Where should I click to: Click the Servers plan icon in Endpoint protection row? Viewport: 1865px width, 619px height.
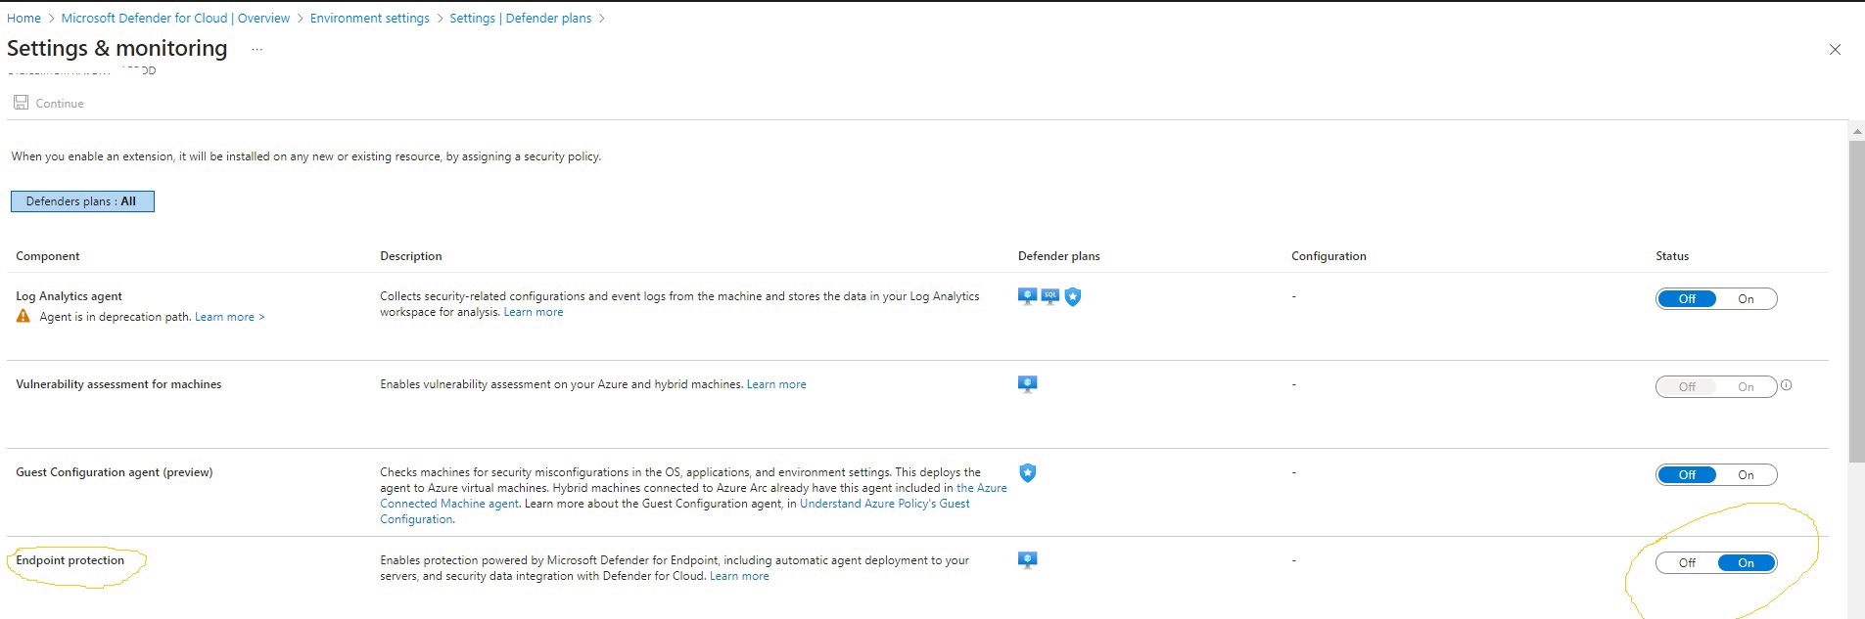[x=1027, y=560]
